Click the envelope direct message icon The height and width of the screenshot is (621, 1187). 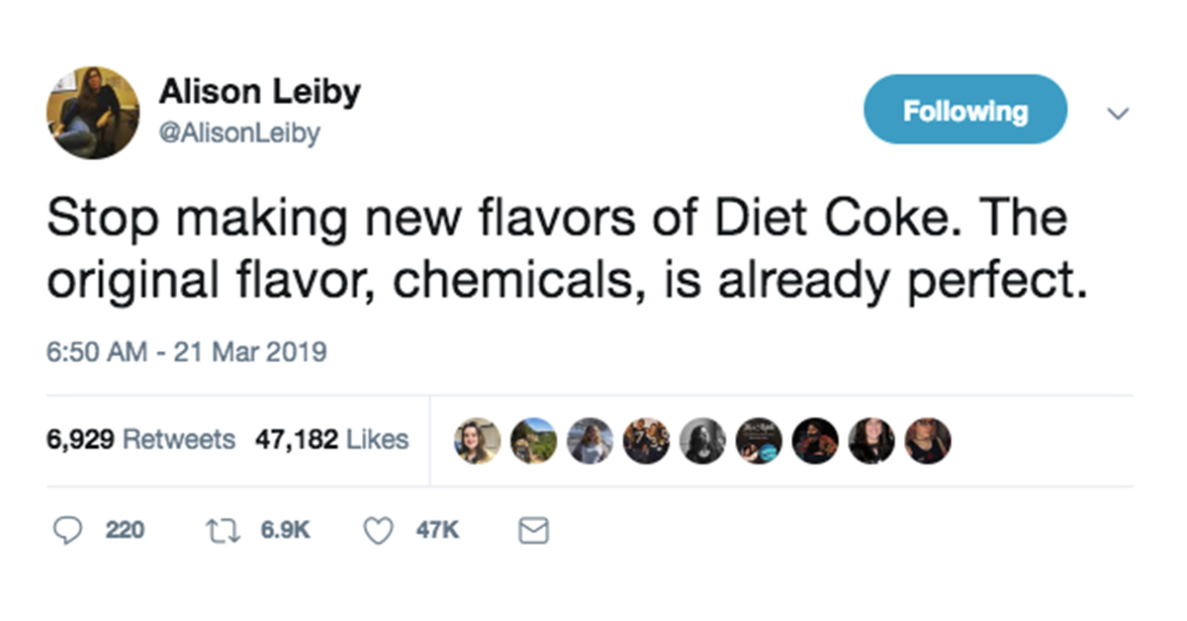[x=534, y=532]
